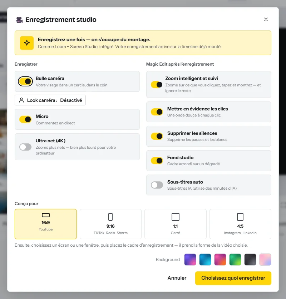This screenshot has height=299, width=286.
Task: Turn off the Micro toggle
Action: tap(25, 119)
